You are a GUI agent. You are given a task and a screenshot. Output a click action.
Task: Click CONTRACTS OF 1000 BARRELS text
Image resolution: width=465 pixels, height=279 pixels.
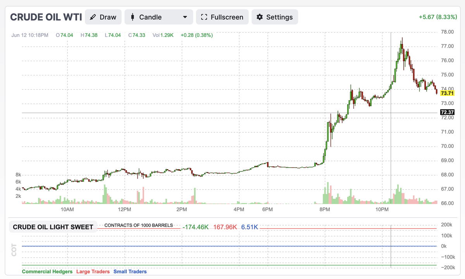click(x=139, y=225)
